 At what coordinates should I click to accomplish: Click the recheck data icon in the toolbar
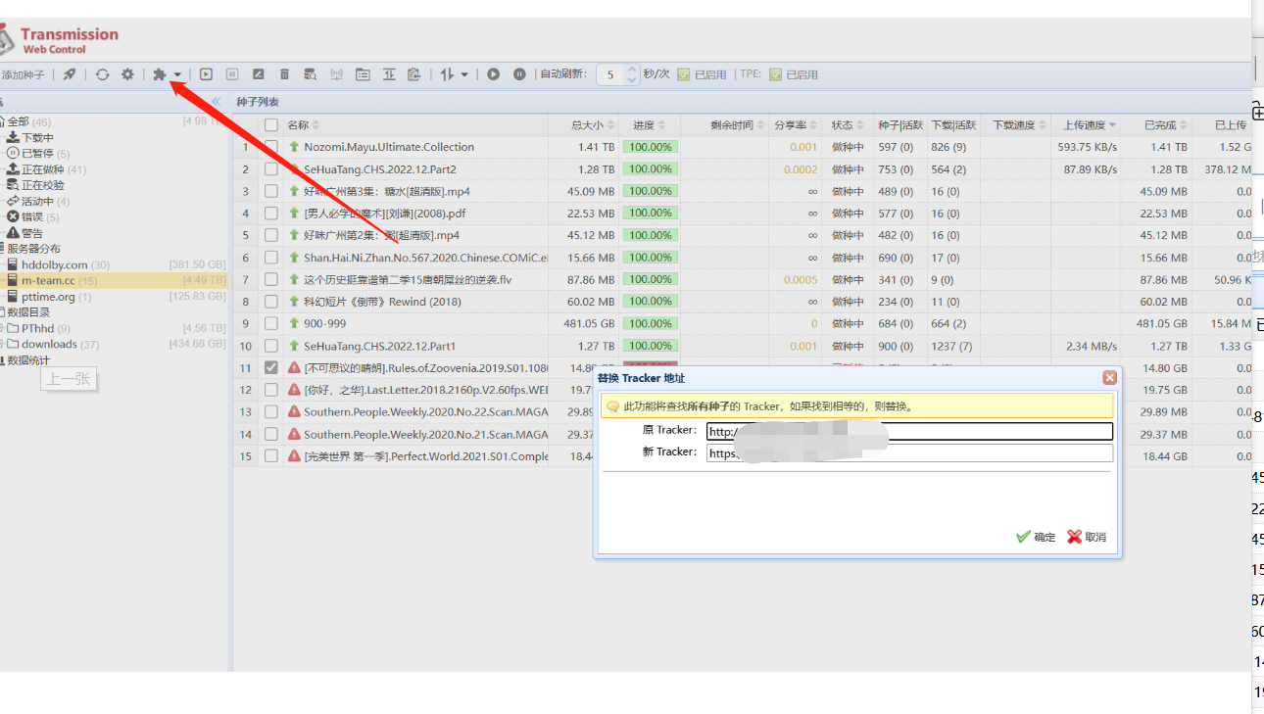311,74
